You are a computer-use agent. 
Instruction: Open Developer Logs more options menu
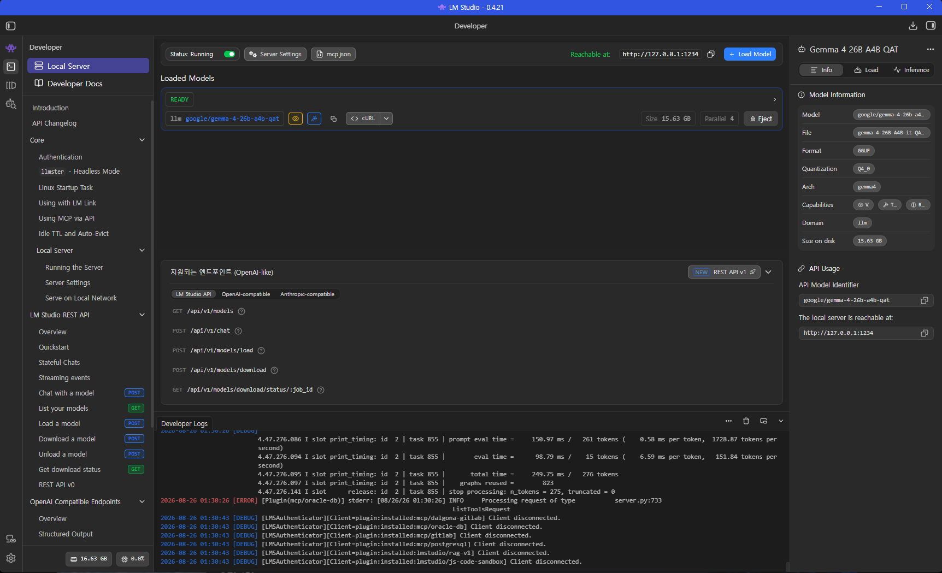coord(728,421)
